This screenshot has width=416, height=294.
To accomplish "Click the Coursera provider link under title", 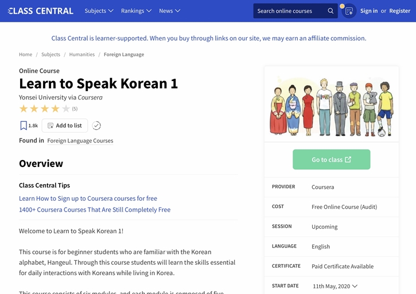I will pyautogui.click(x=90, y=98).
